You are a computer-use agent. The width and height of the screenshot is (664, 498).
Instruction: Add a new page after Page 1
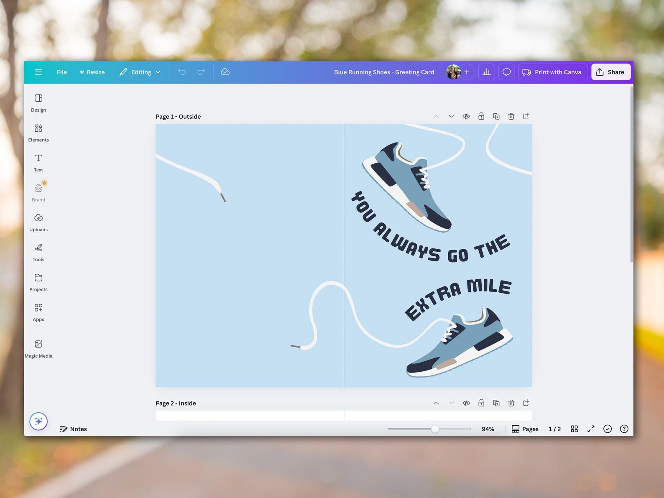click(x=526, y=116)
